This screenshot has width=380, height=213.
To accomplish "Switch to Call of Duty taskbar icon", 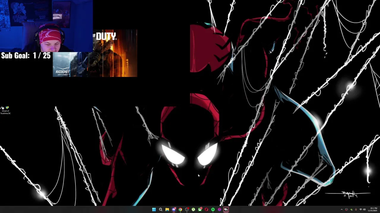I will click(226, 209).
